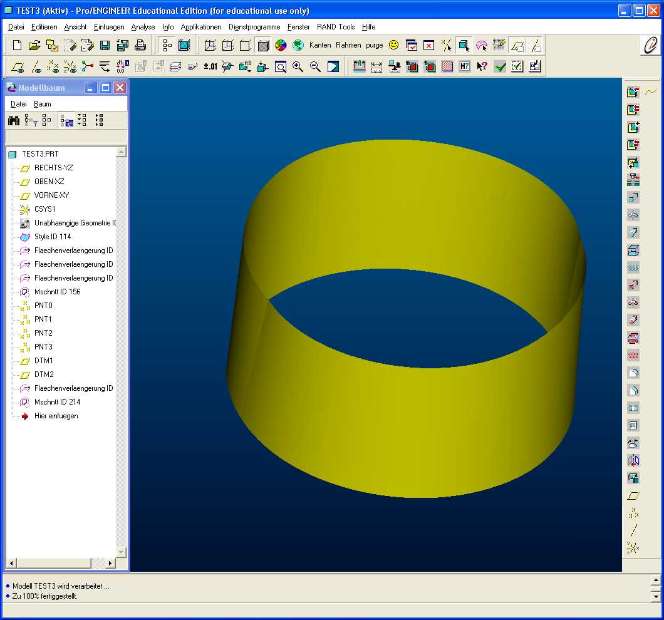Viewport: 664px width, 620px height.
Task: Select DTM1 plane in model tree
Action: [44, 361]
